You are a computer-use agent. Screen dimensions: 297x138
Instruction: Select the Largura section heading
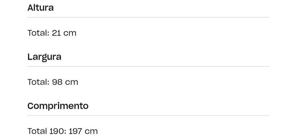click(45, 57)
